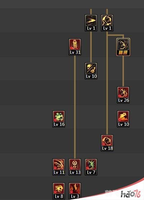Click the Lv 26 level label
144x200 pixels.
pyautogui.click(x=124, y=100)
